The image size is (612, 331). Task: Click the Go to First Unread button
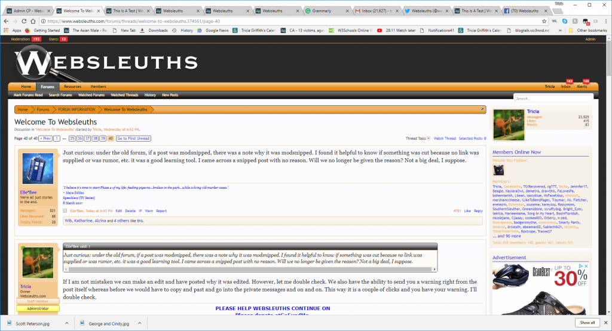click(x=133, y=138)
